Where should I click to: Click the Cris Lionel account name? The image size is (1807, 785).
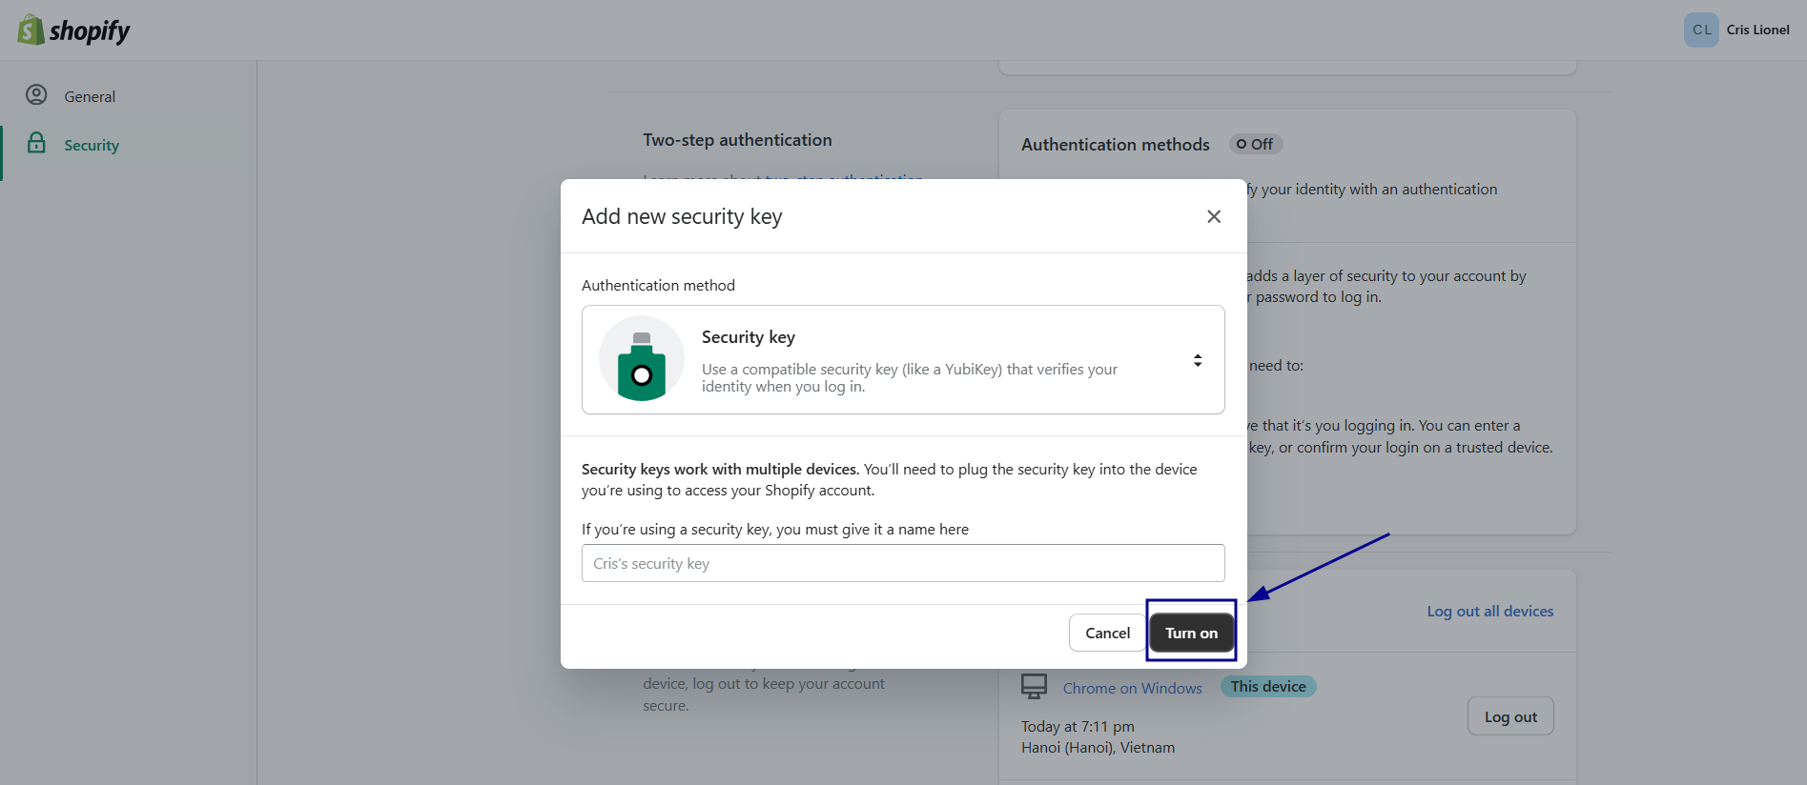[1757, 30]
